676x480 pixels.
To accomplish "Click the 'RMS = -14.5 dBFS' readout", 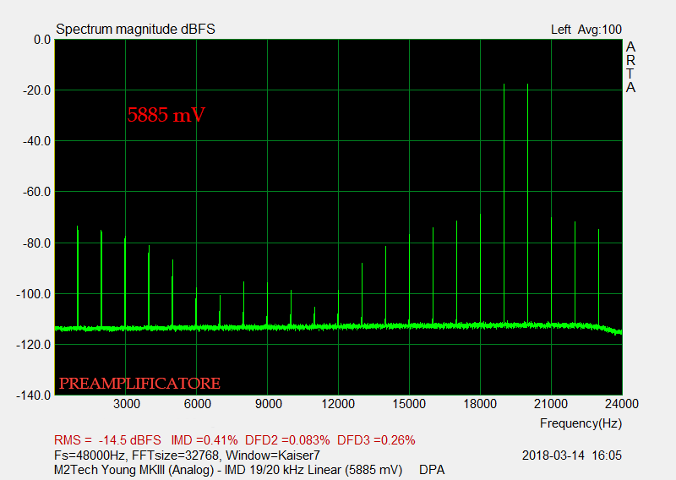I will (107, 440).
